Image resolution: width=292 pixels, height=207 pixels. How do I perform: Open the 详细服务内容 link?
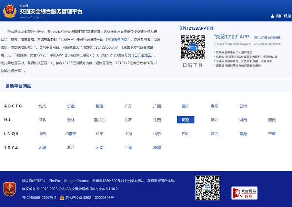[x=117, y=39]
